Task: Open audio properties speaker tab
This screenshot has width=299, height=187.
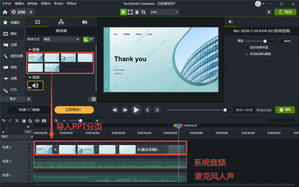Action: [x=231, y=22]
